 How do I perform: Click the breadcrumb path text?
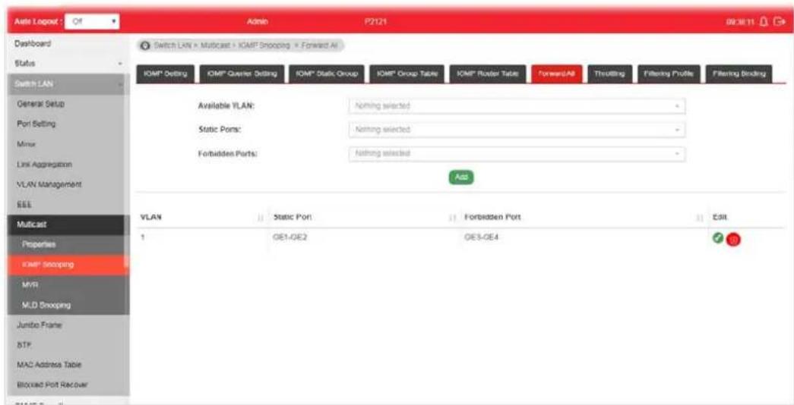pos(245,46)
